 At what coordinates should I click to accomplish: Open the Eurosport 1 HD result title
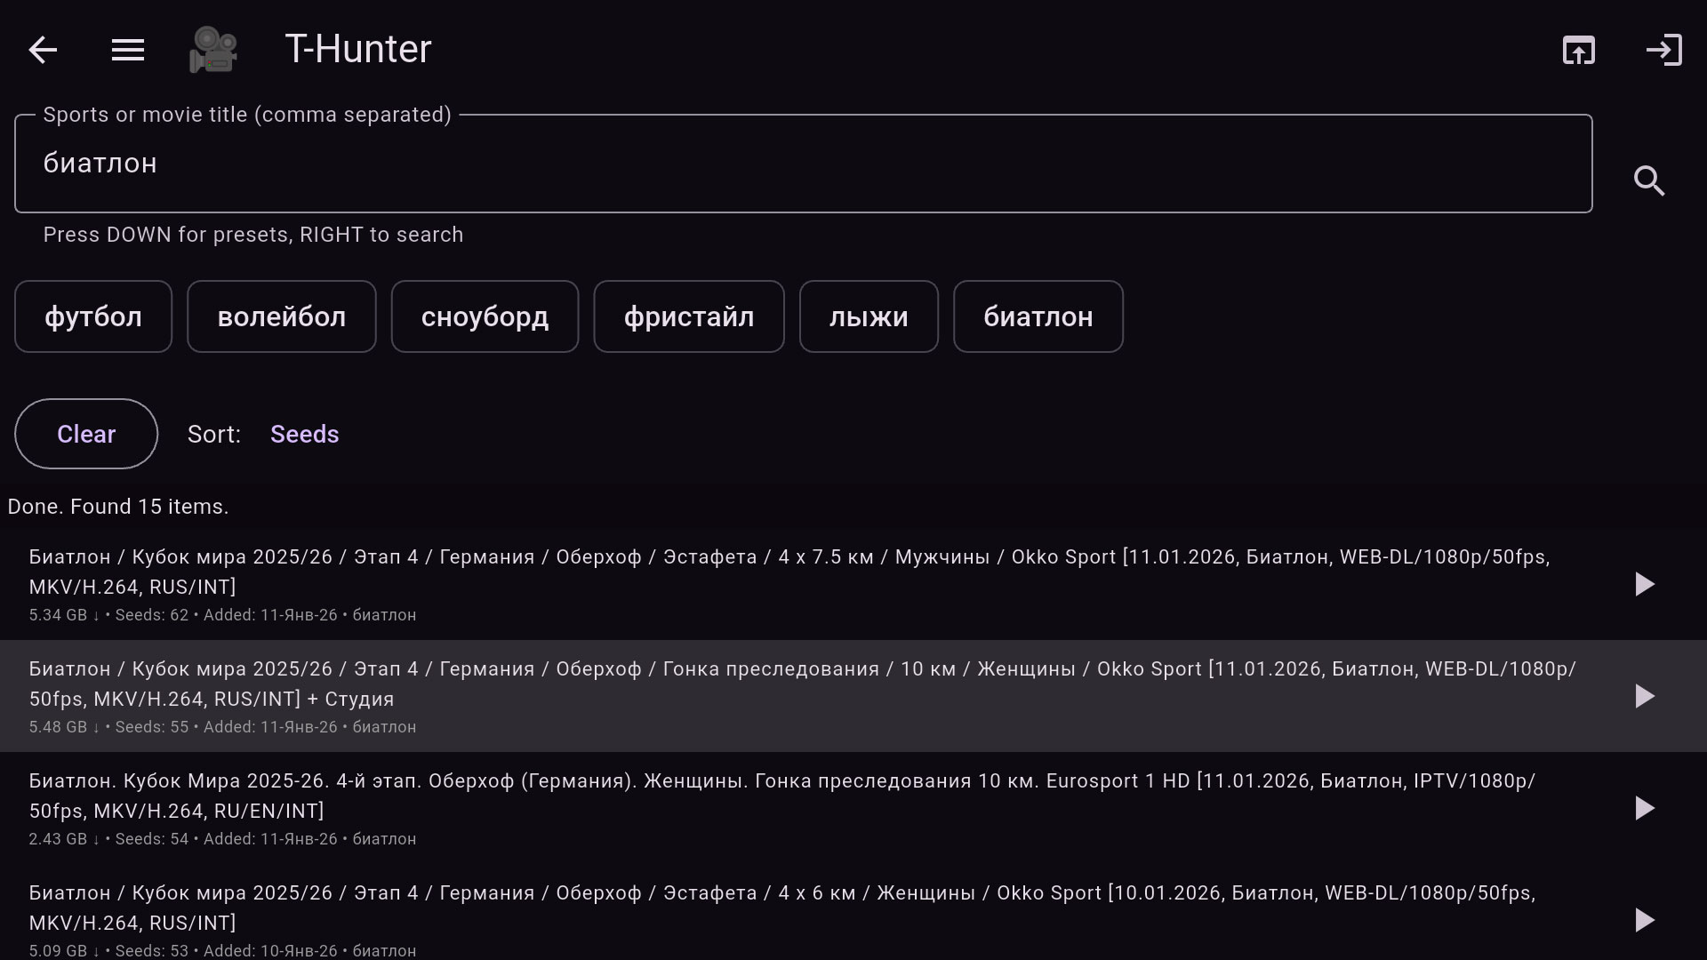pos(782,796)
